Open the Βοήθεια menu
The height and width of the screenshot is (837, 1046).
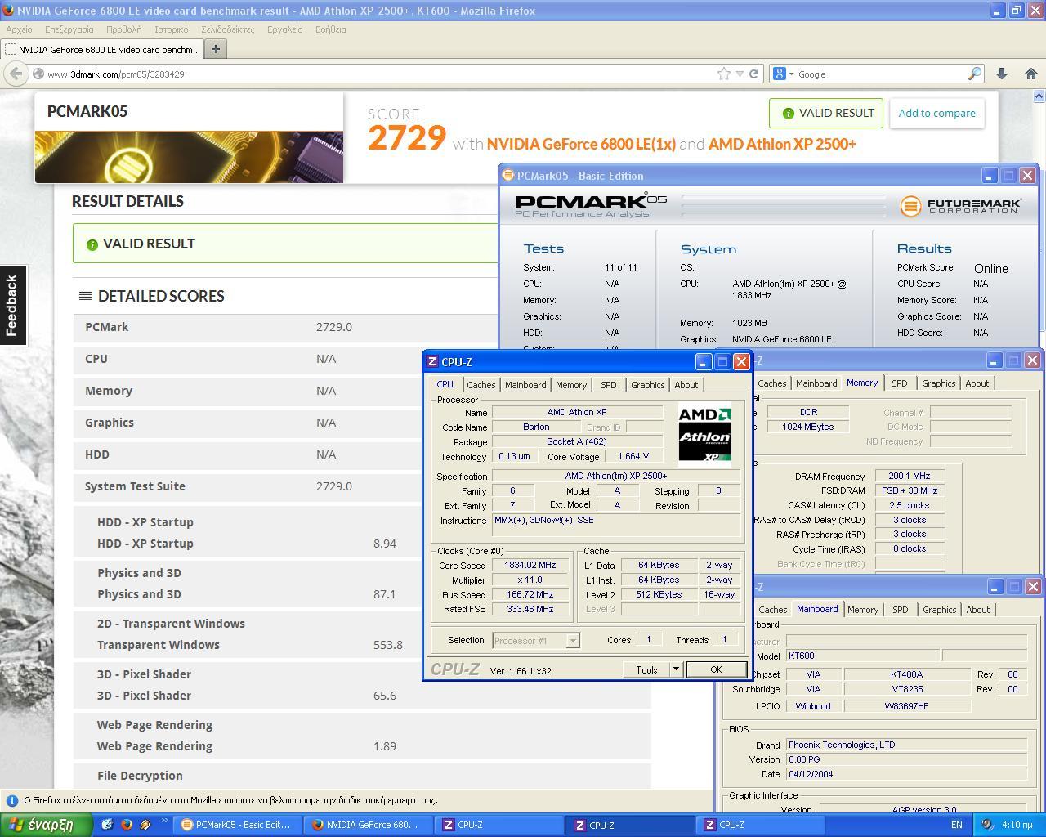coord(330,29)
